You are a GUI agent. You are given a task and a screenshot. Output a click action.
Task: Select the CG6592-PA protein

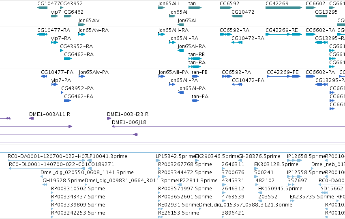227,76
